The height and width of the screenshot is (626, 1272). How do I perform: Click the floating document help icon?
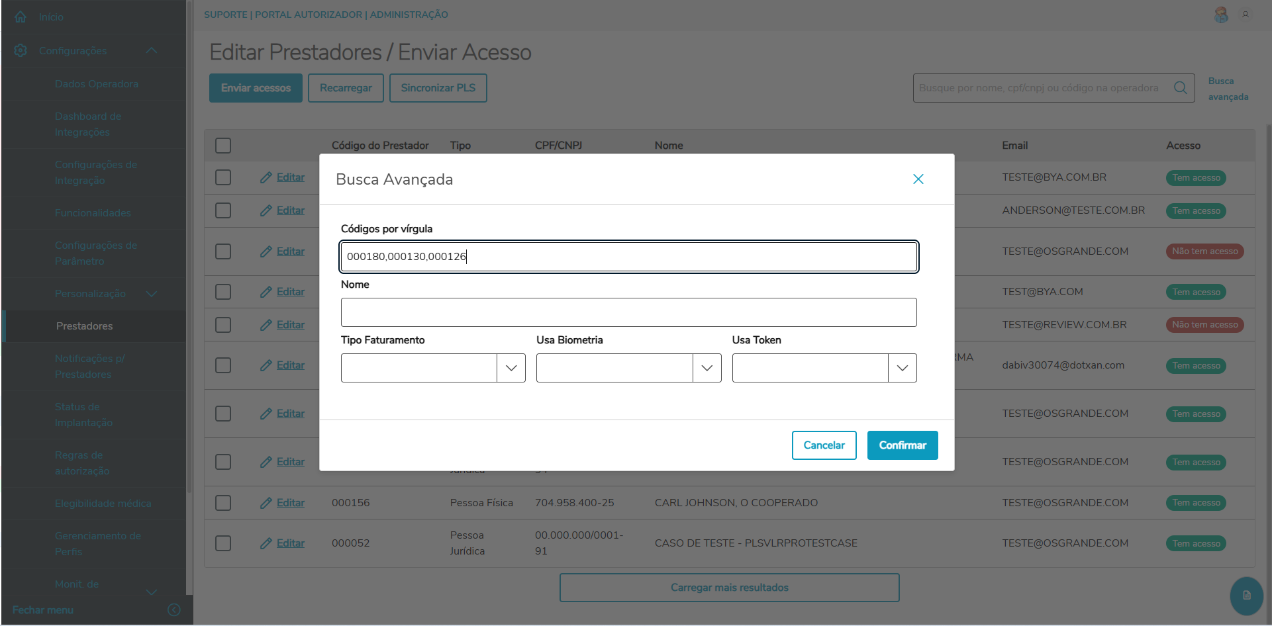point(1246,595)
